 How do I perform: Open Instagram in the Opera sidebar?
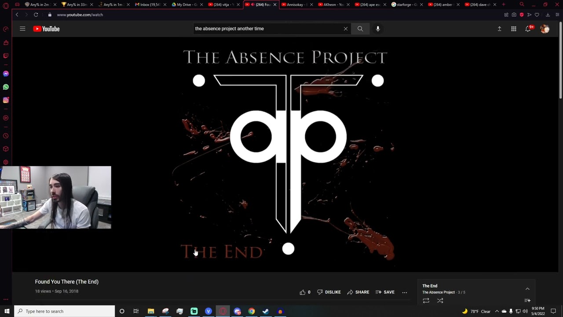pos(6,100)
